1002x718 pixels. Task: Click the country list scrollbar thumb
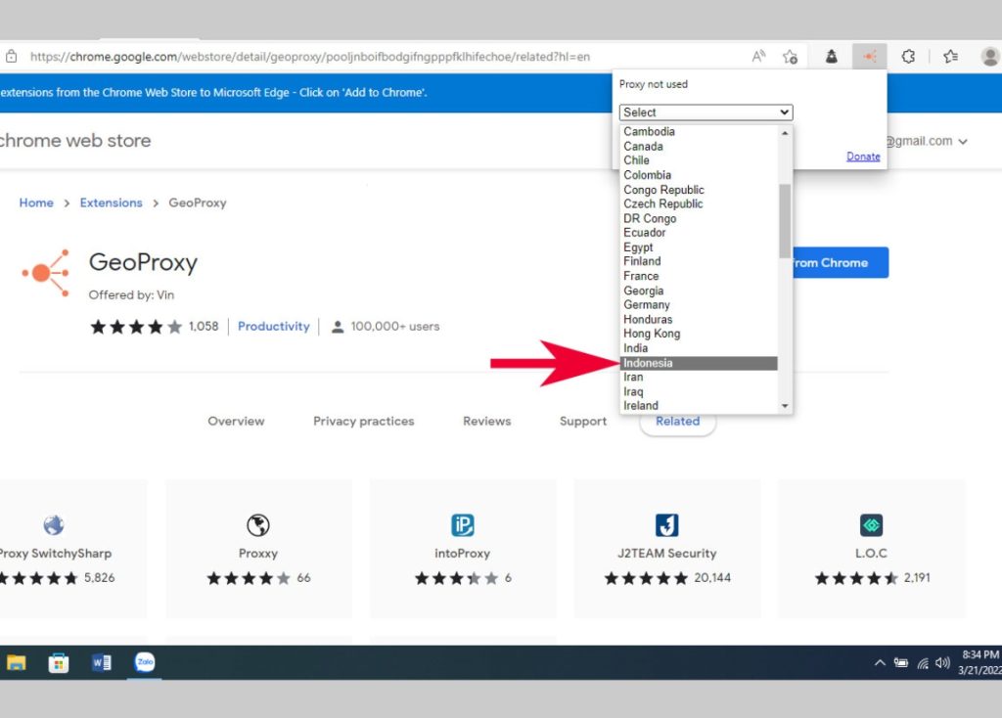[x=785, y=221]
